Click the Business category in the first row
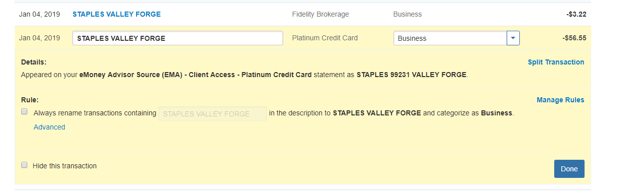624x191 pixels. point(408,14)
